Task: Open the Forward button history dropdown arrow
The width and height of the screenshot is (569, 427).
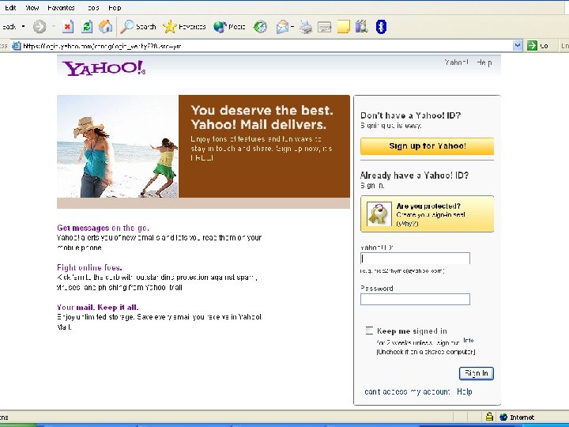Action: click(54, 27)
